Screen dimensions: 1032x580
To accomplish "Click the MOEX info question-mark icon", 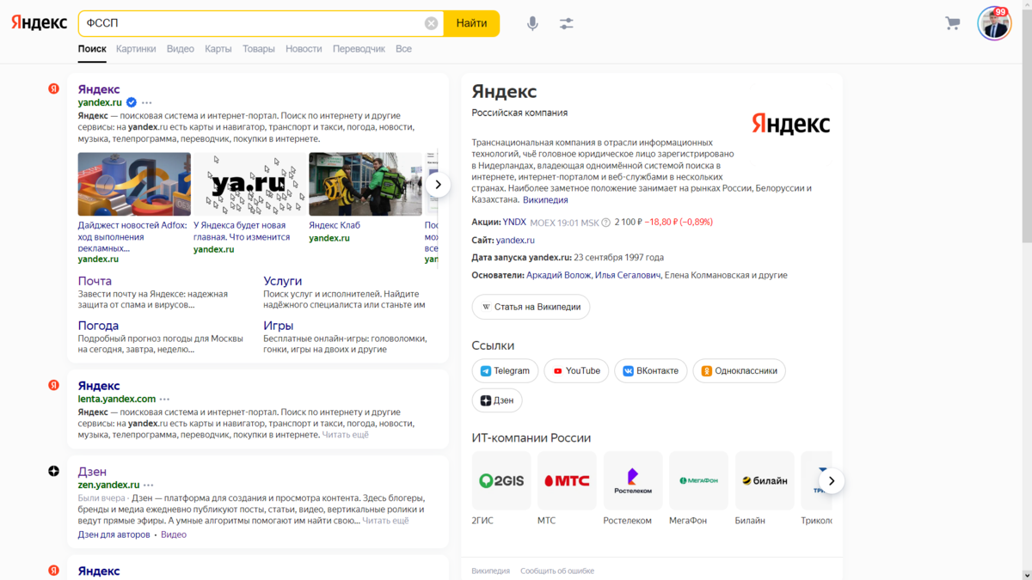I will coord(605,223).
